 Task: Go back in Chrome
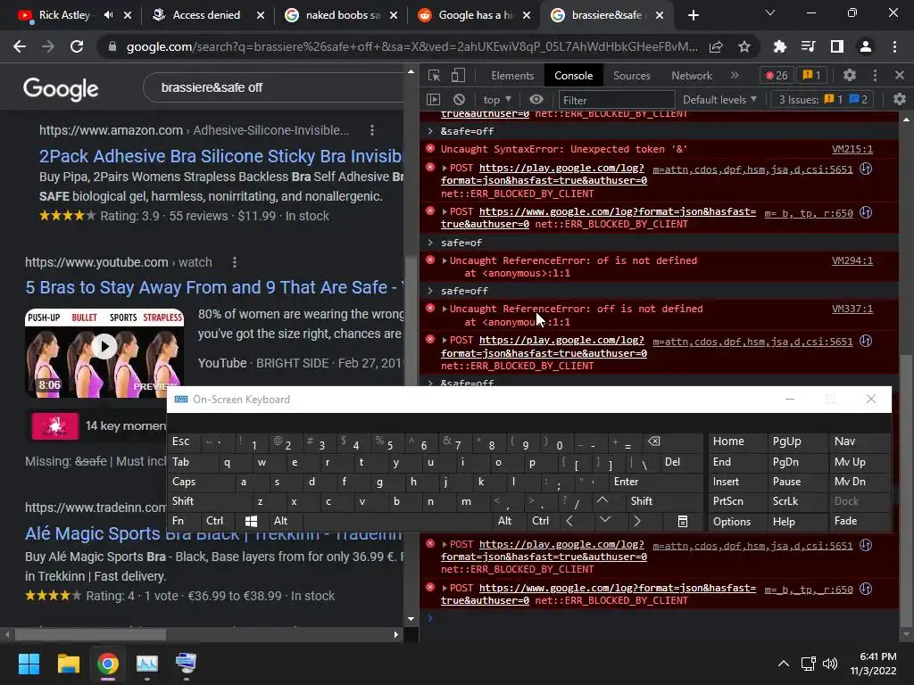point(20,46)
